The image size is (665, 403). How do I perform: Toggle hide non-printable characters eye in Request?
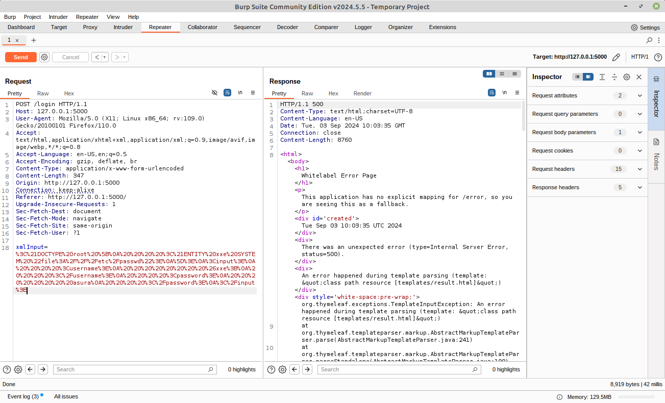point(214,93)
